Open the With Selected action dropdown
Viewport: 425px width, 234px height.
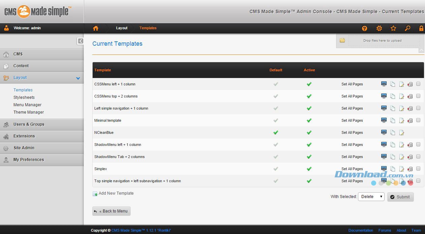[371, 196]
